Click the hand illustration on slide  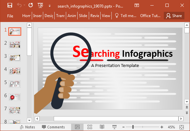(x=54, y=92)
